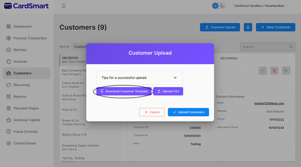Click the Customers briefcase icon

(9, 73)
